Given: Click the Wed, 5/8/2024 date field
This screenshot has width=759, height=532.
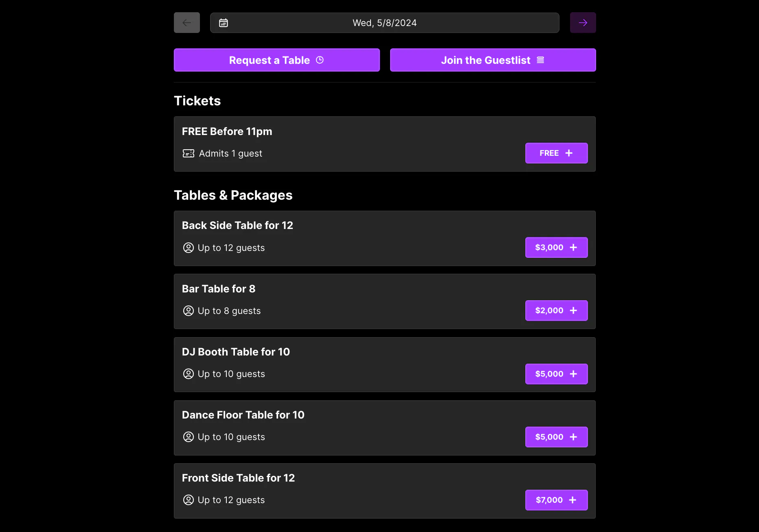Looking at the screenshot, I should pos(384,23).
